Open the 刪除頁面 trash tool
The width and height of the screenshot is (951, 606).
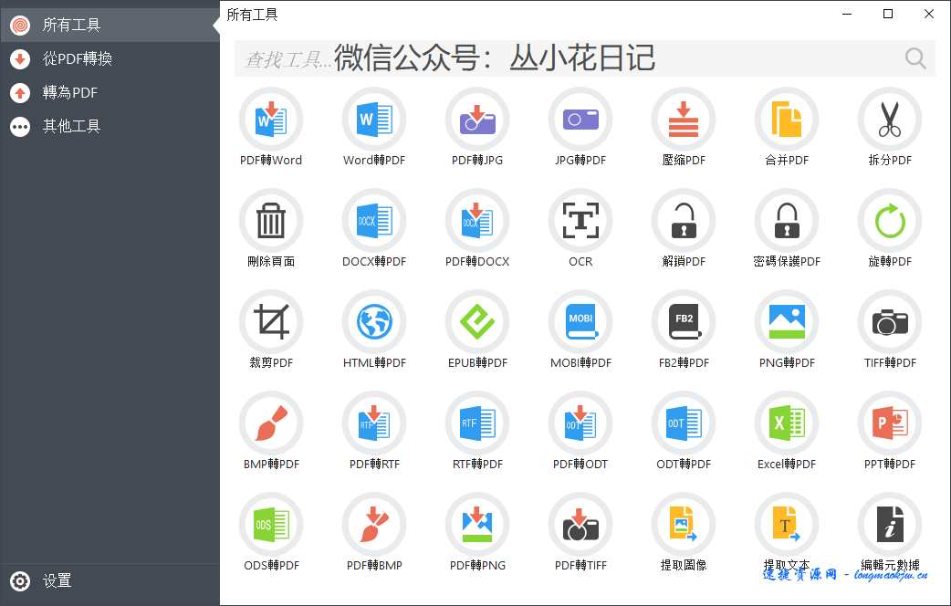(x=271, y=221)
